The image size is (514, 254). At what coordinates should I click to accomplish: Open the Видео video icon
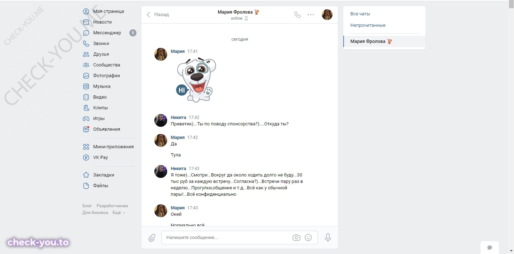[x=86, y=97]
